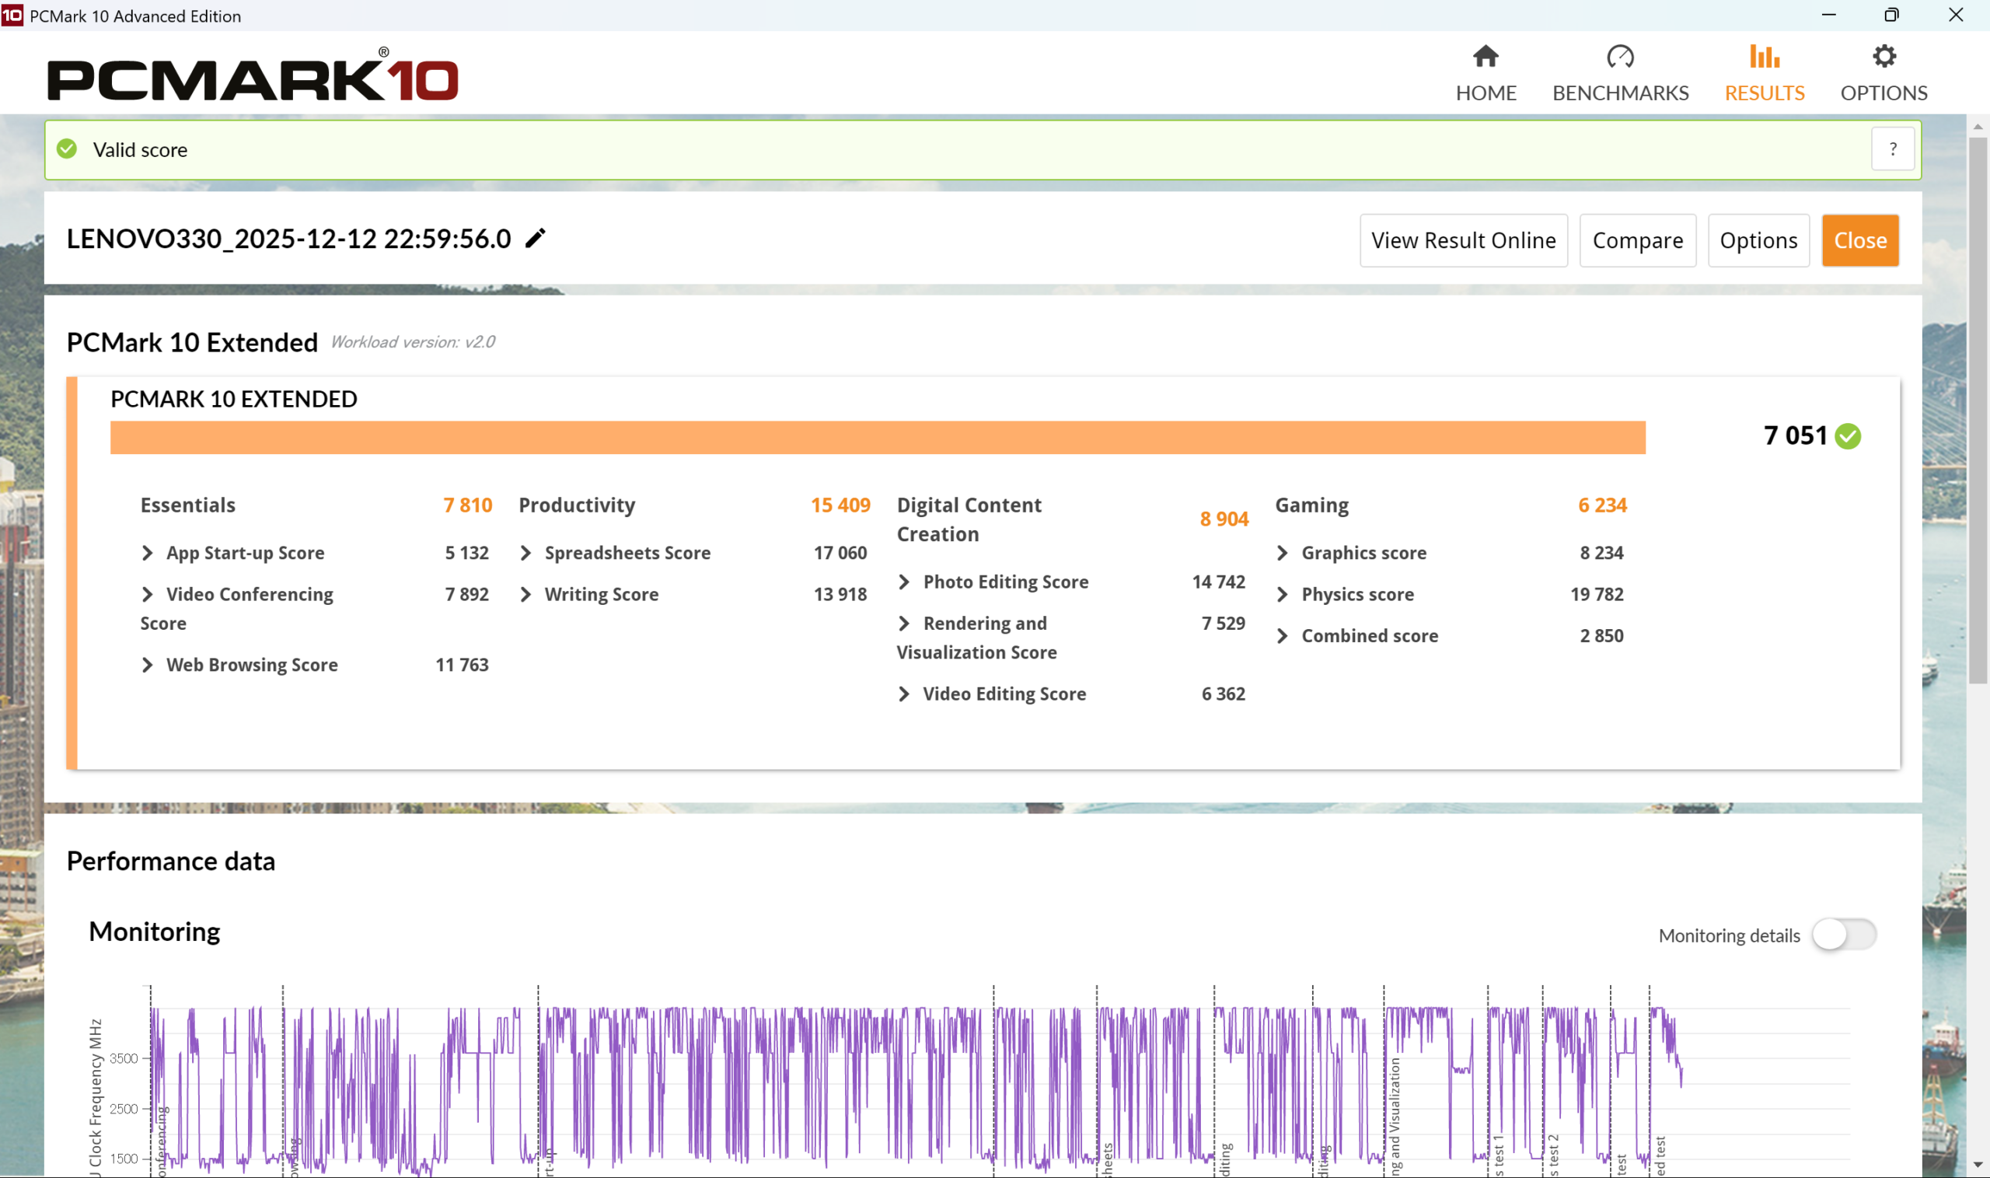Open Options via the gear icon
This screenshot has height=1178, width=1990.
1884,58
